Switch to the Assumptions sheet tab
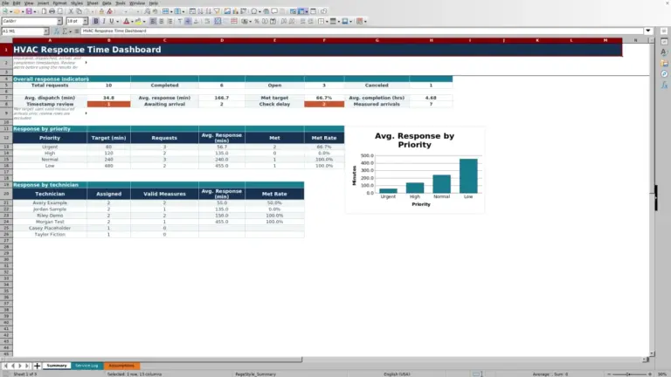The image size is (671, 377). [121, 366]
